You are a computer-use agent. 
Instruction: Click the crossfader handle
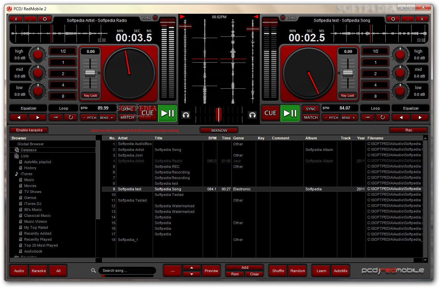tap(219, 115)
